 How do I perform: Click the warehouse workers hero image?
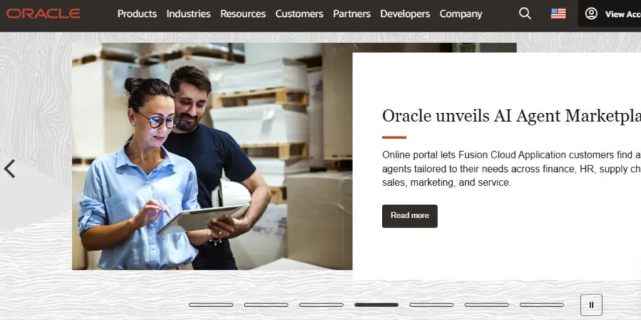(212, 156)
